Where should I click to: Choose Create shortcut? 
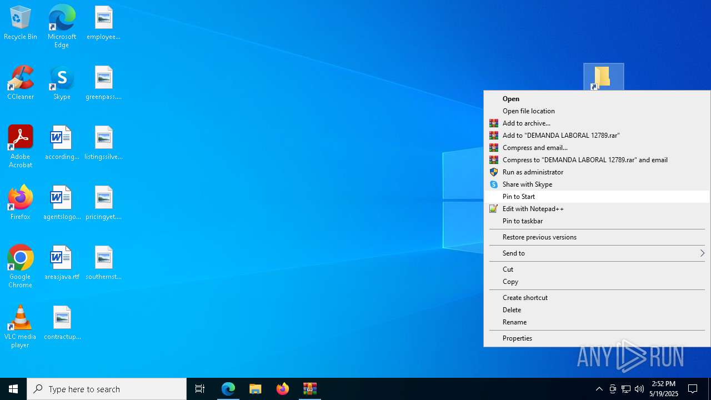point(597,298)
